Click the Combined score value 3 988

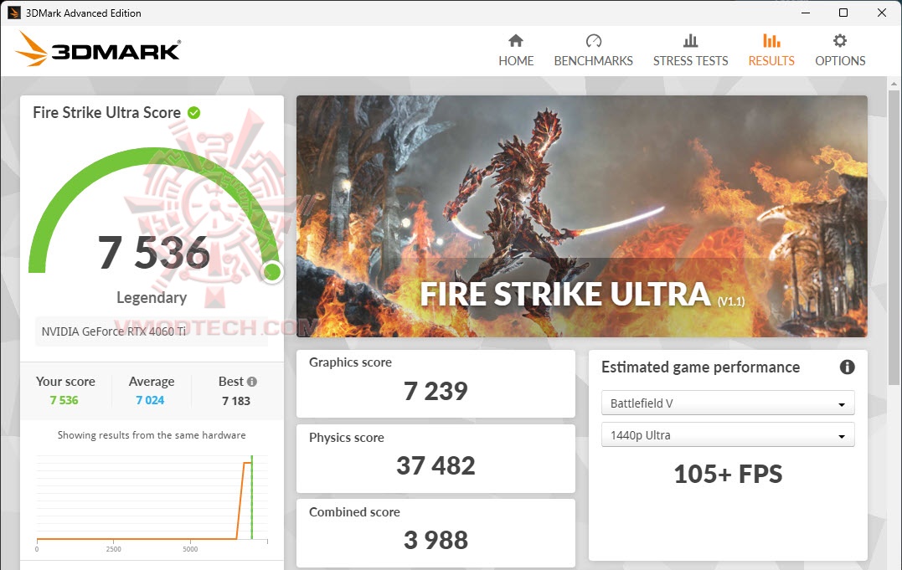[436, 540]
